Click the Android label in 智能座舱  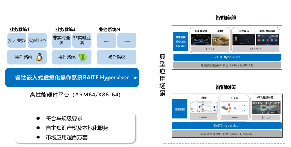pos(256,49)
